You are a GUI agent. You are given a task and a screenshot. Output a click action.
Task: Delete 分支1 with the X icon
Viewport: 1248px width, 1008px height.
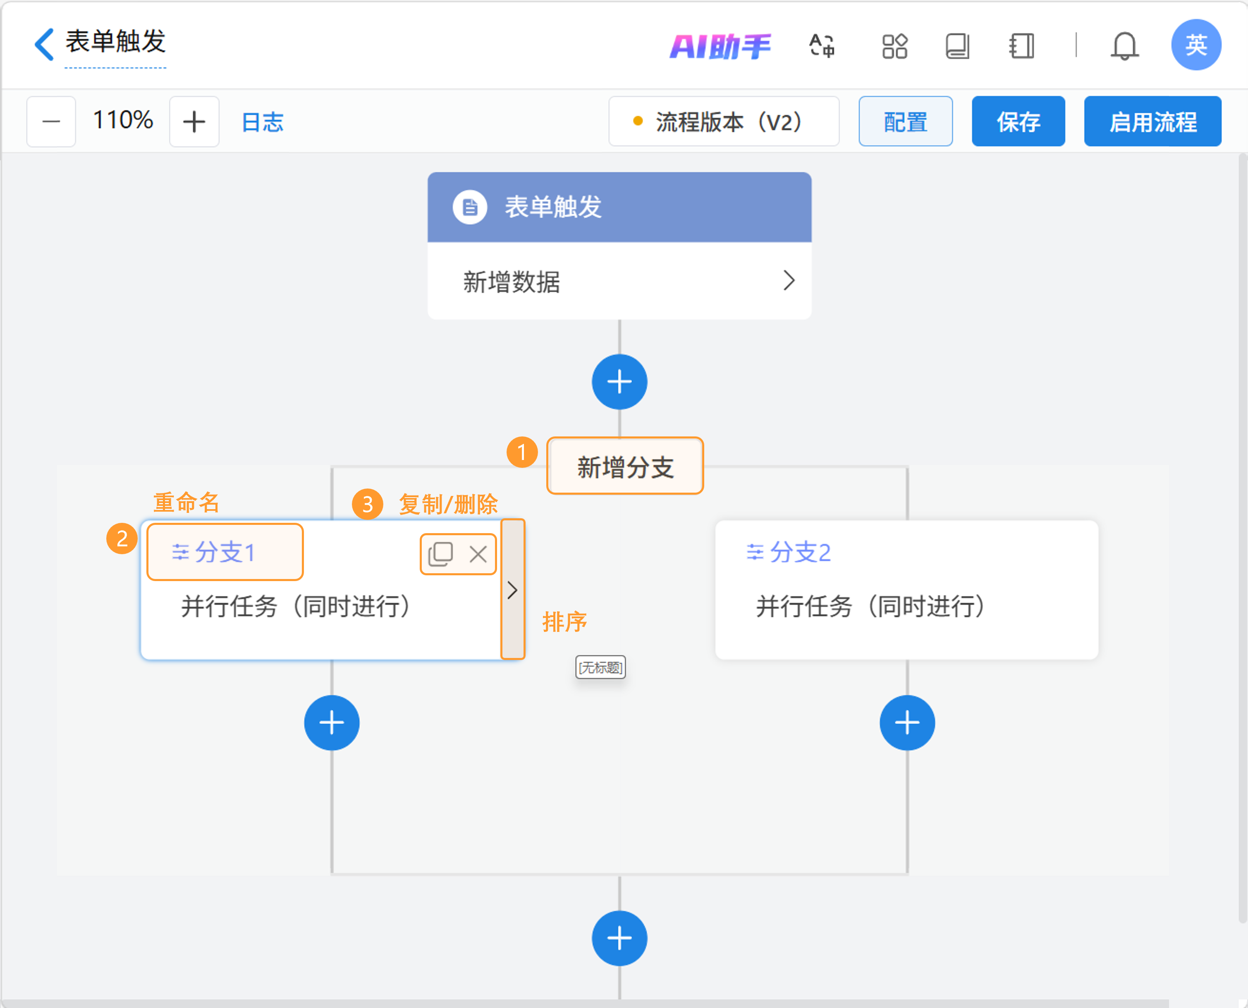pos(478,554)
